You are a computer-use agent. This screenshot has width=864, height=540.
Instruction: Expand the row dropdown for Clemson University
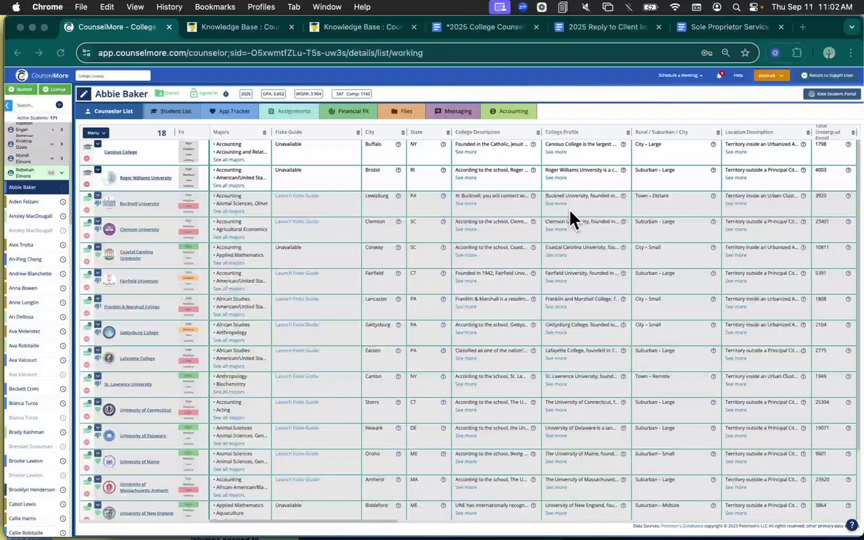(98, 221)
